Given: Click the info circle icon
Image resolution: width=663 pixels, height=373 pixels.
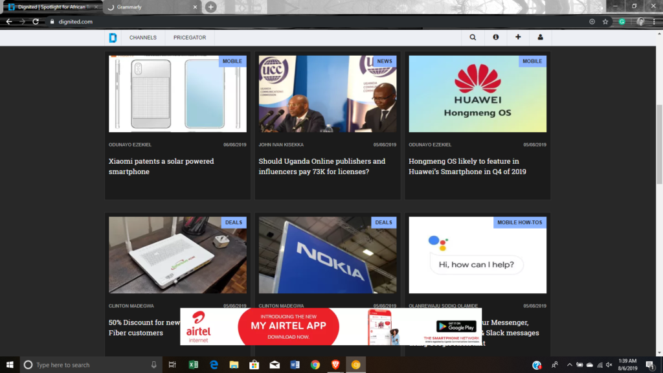Looking at the screenshot, I should click(495, 37).
